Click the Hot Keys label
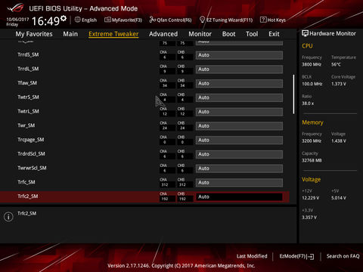The height and width of the screenshot is (272, 363). 276,20
